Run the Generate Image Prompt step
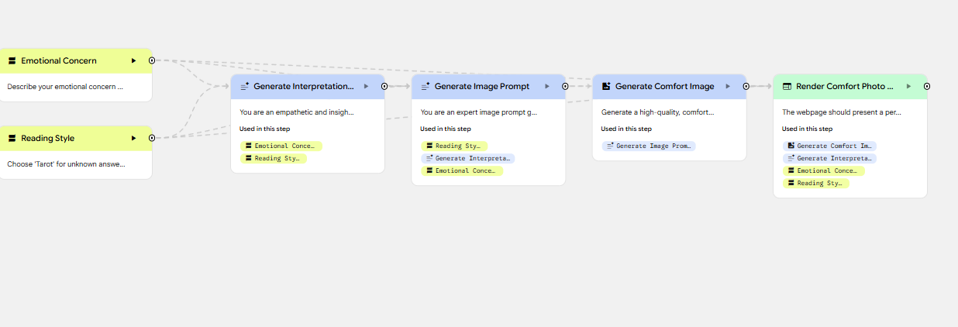Image resolution: width=958 pixels, height=327 pixels. point(547,87)
